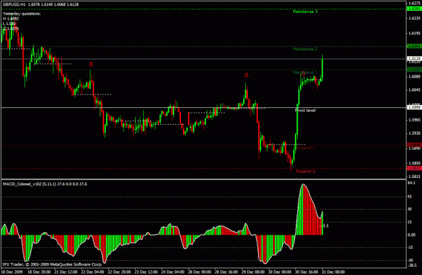The image size is (422, 275).
Task: Click the red sell arrow above 22 Dec 04:00 peak
Action: (x=91, y=65)
